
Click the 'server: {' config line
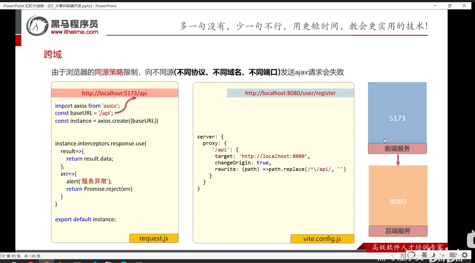pos(210,137)
